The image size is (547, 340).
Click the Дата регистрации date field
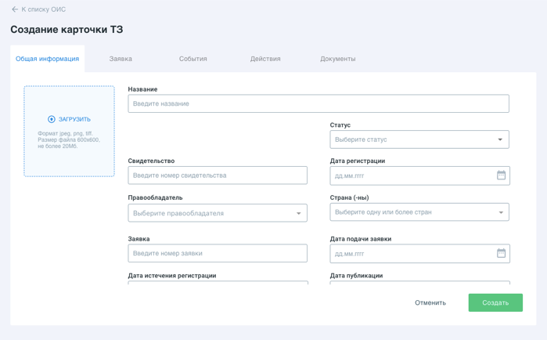tap(411, 175)
